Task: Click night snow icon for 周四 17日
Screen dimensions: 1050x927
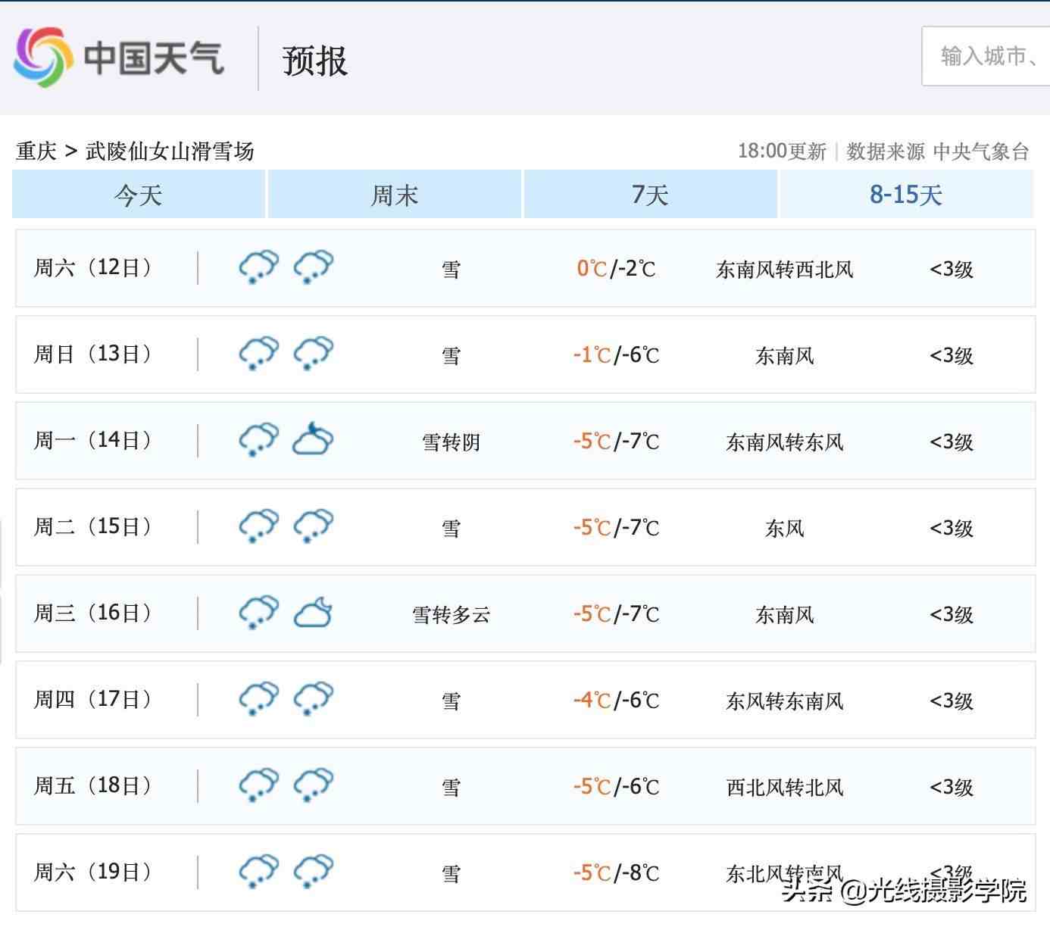Action: coord(314,699)
